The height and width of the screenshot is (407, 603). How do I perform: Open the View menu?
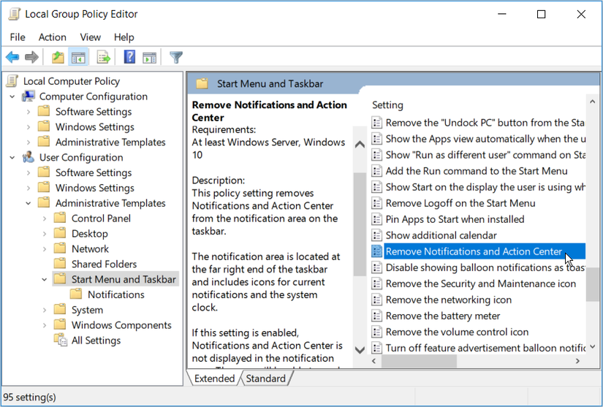point(91,37)
